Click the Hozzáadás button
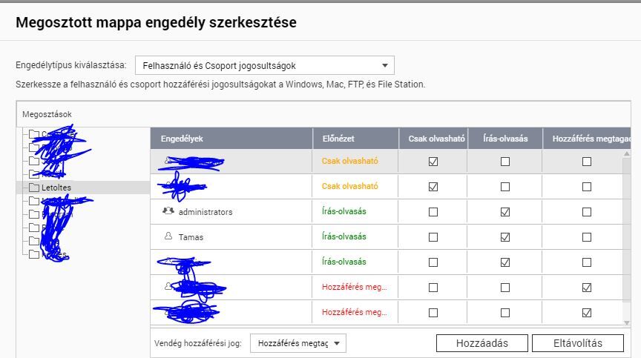The image size is (641, 358). 482,343
